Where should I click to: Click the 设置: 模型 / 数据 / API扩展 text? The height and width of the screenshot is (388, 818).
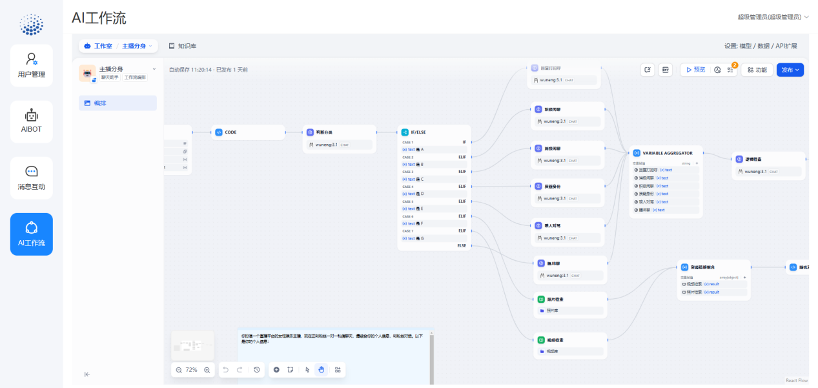(761, 46)
